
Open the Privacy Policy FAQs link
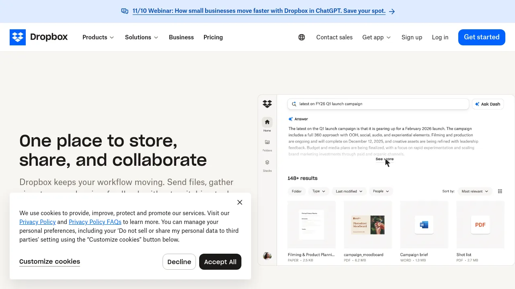95,222
